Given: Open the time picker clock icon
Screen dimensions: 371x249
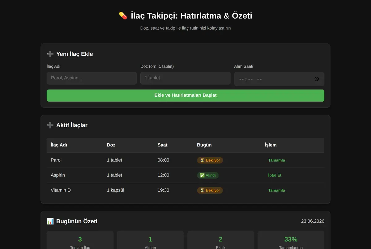Looking at the screenshot, I should [x=317, y=79].
